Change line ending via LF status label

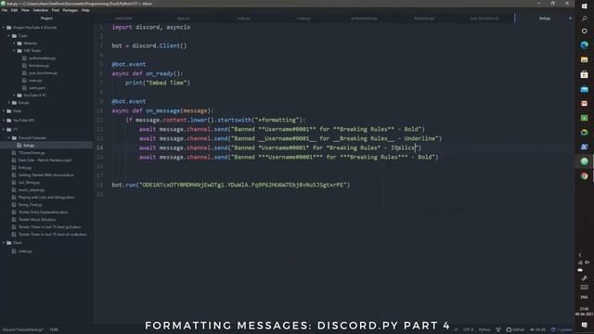tap(456, 330)
